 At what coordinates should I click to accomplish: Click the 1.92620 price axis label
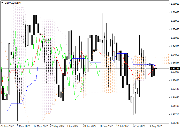[x=175, y=80]
